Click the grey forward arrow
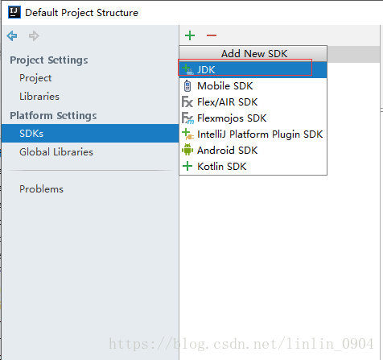Screen dimensions: 383x360 [x=34, y=35]
